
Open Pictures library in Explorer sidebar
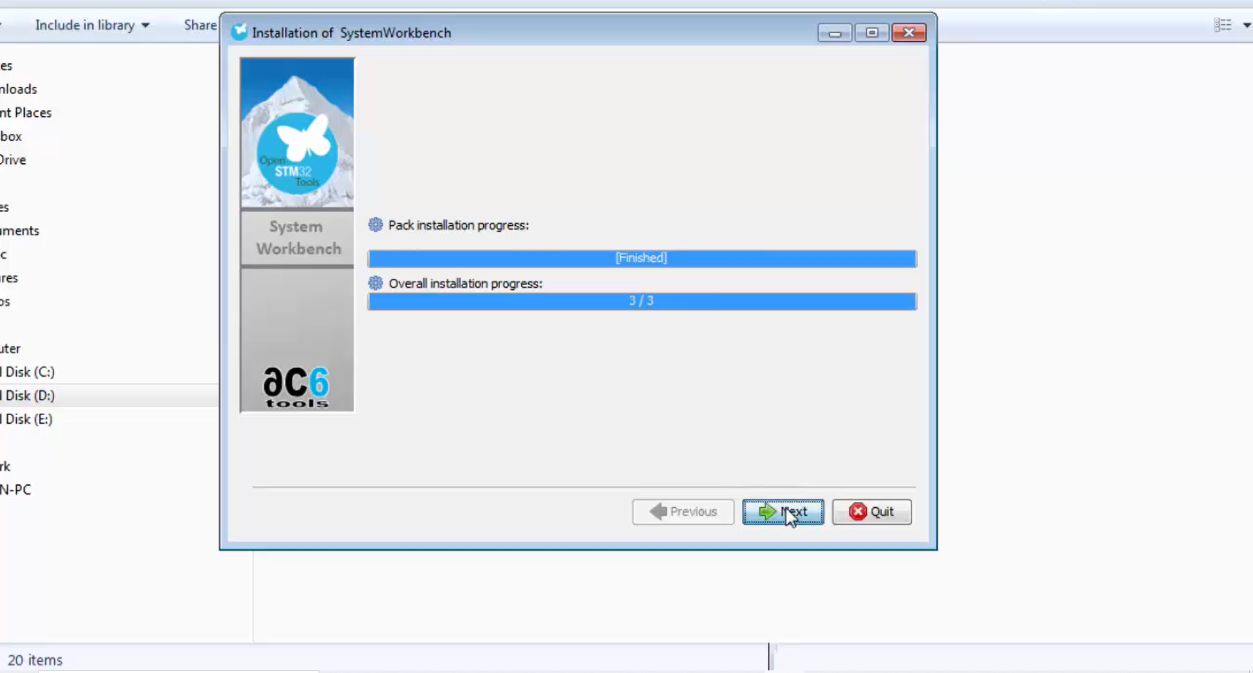pos(9,278)
